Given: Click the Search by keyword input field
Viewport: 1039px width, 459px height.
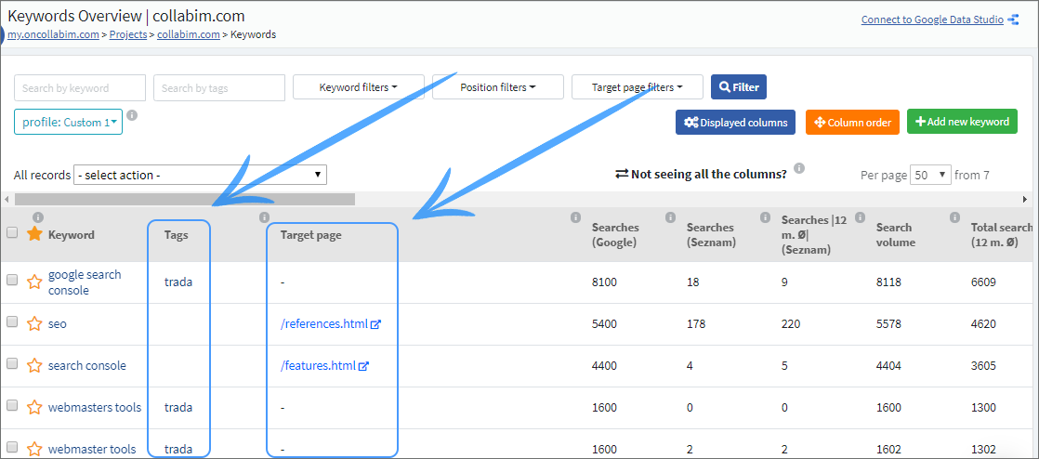Looking at the screenshot, I should (80, 87).
